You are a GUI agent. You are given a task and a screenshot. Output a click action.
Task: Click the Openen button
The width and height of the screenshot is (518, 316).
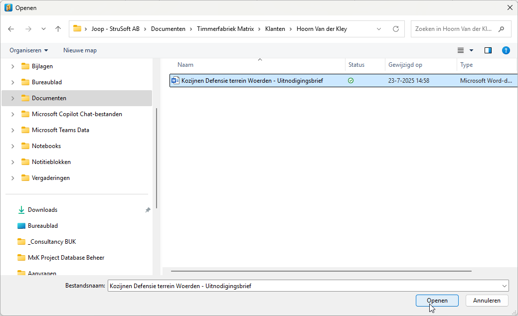tap(437, 301)
